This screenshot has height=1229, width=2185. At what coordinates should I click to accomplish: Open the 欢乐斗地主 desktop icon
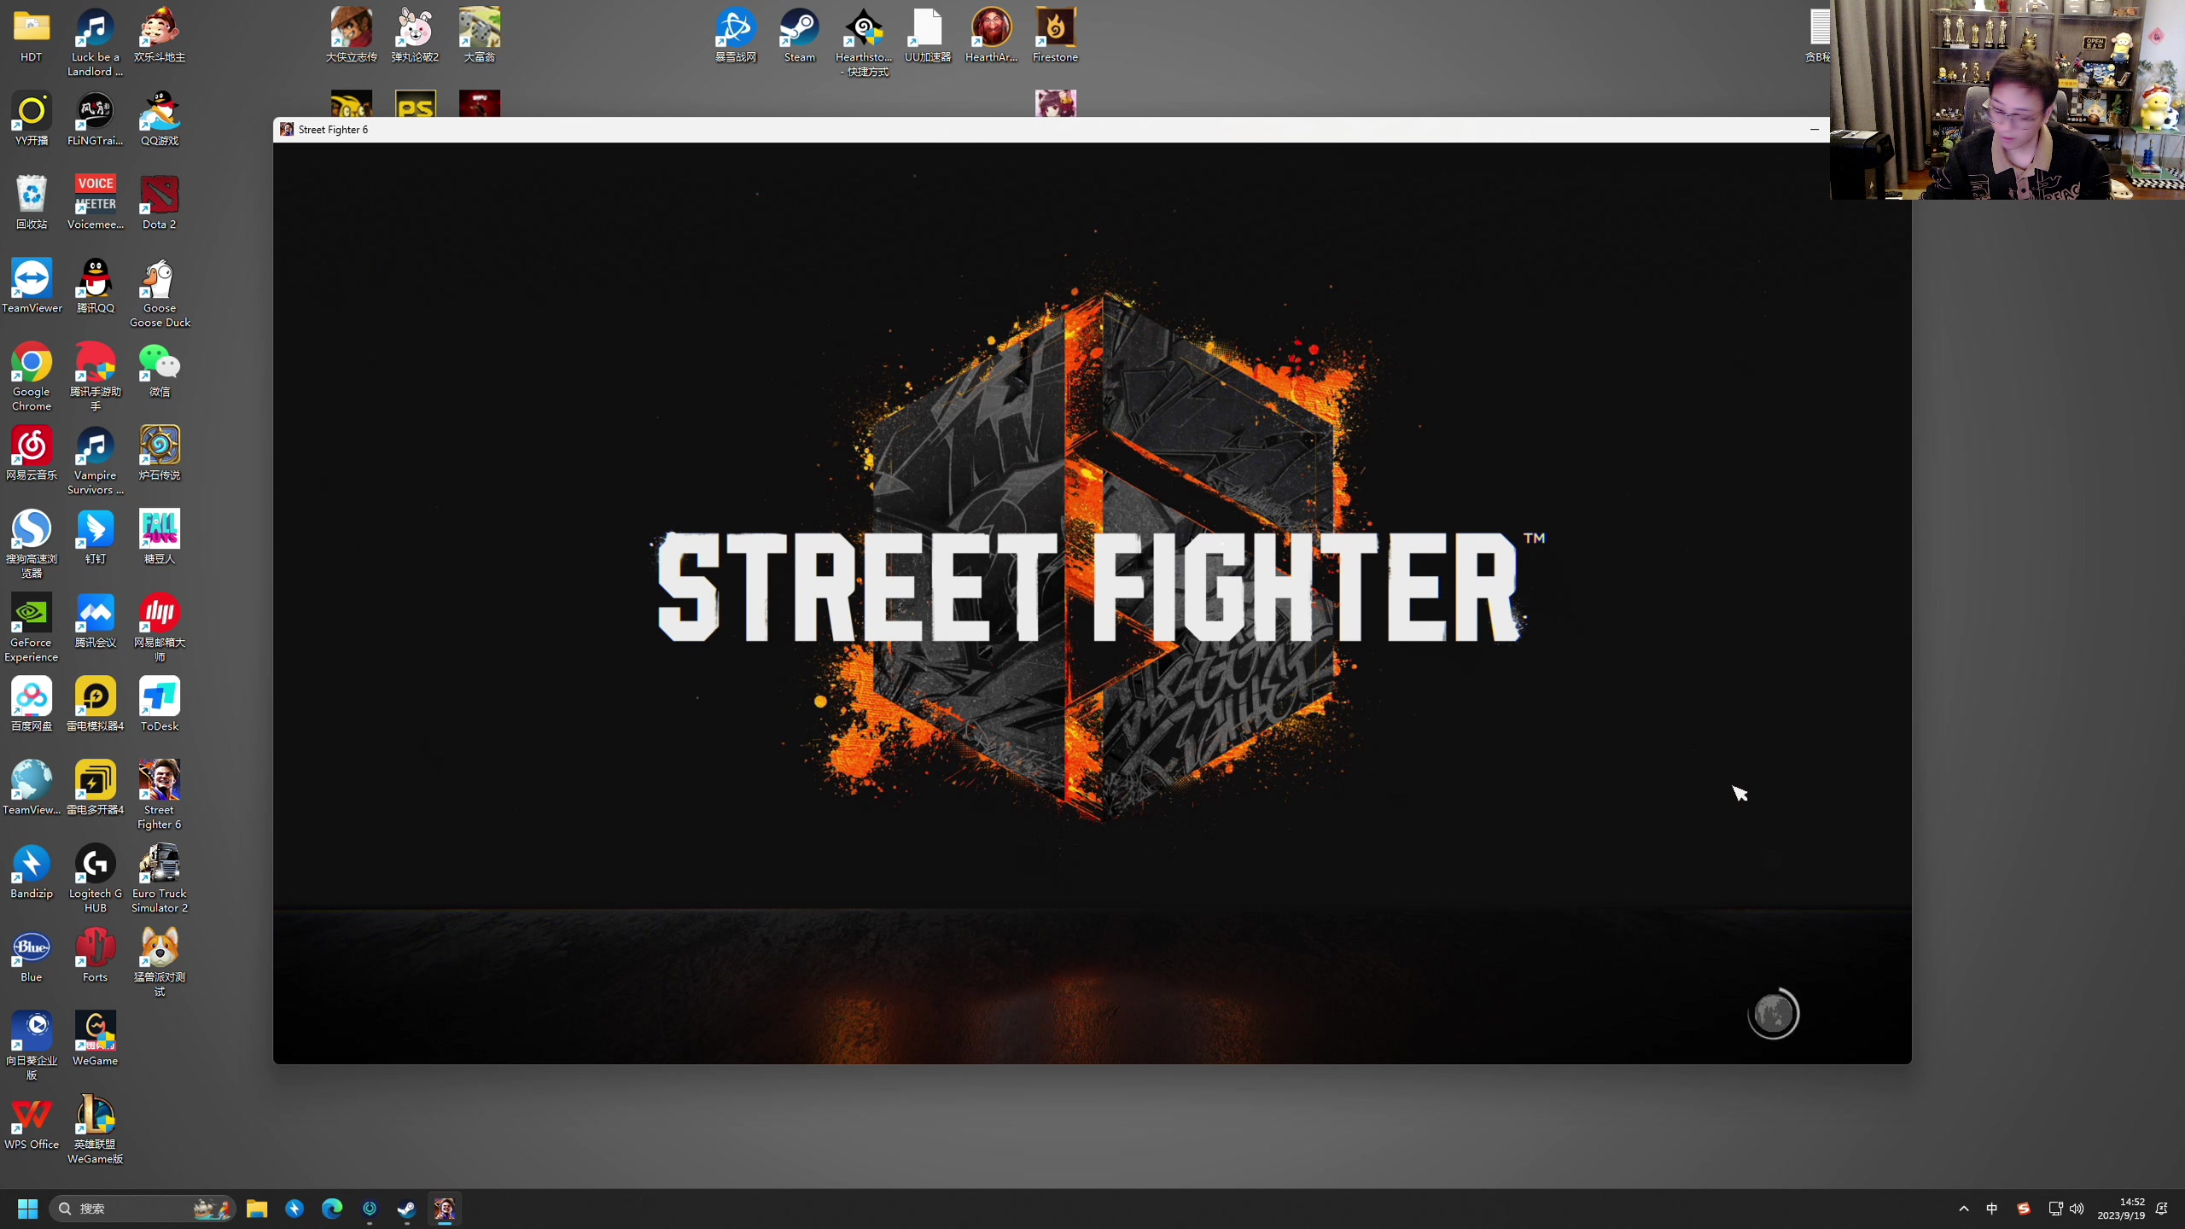160,36
